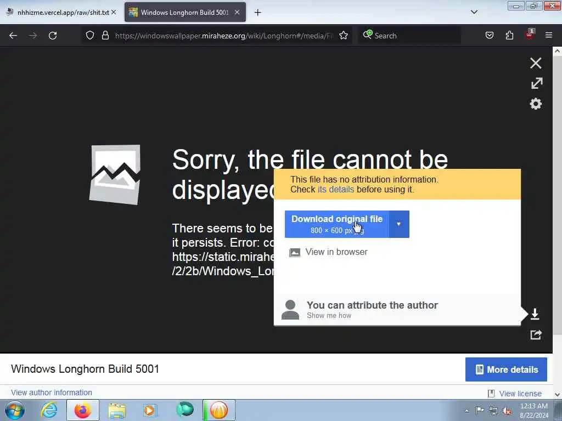Open the fullscreen expand arrows icon
Viewport: 562px width, 421px height.
[x=537, y=83]
